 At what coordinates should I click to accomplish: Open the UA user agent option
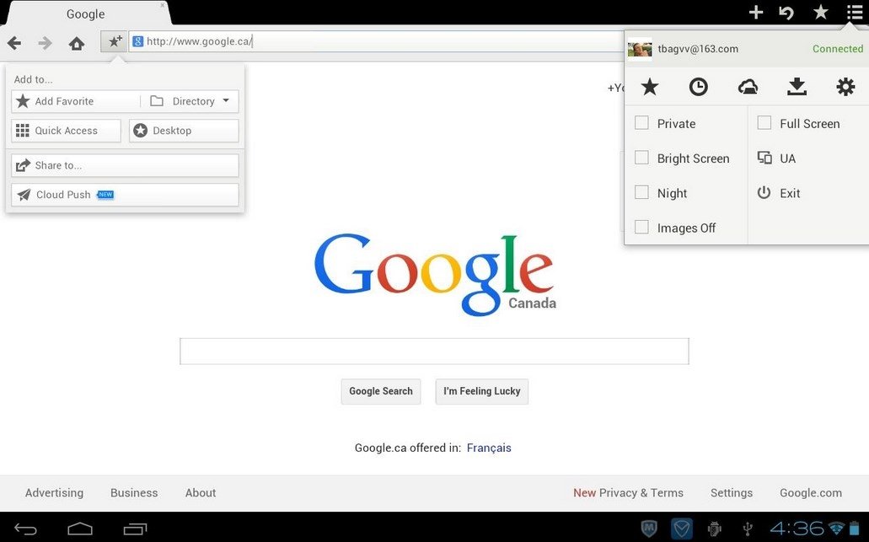(x=776, y=158)
